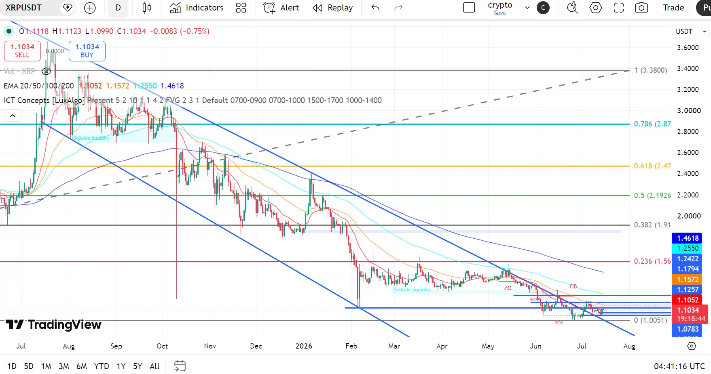The height and width of the screenshot is (374, 711).
Task: Click the diamond icon beside XRPUSDT
Action: (x=68, y=8)
